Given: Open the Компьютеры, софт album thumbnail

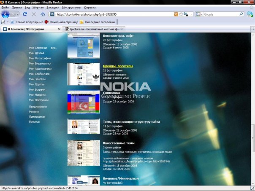Looking at the screenshot, I should [x=84, y=46].
